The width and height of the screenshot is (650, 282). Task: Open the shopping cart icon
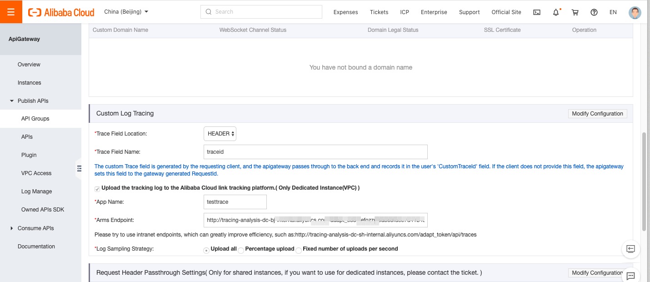575,12
